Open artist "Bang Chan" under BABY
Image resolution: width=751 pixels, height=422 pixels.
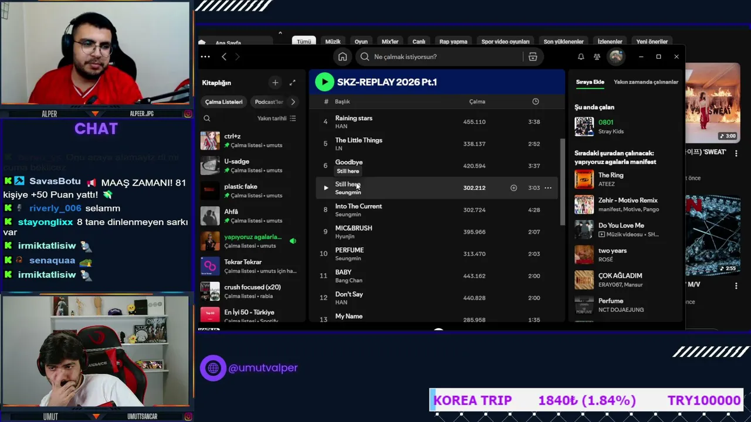point(349,281)
